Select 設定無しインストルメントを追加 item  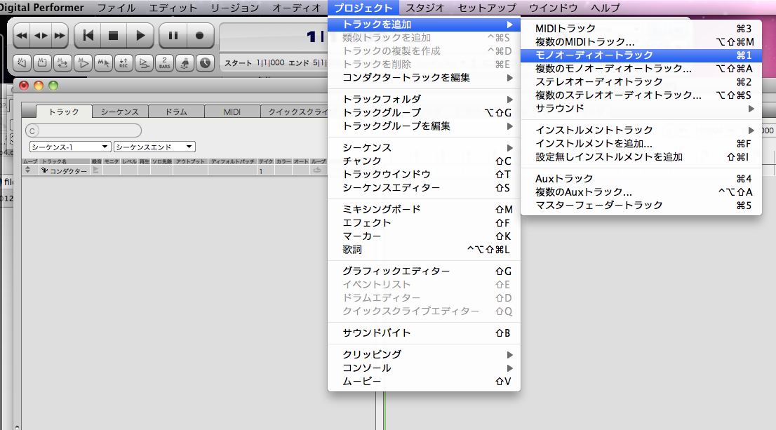[641, 157]
